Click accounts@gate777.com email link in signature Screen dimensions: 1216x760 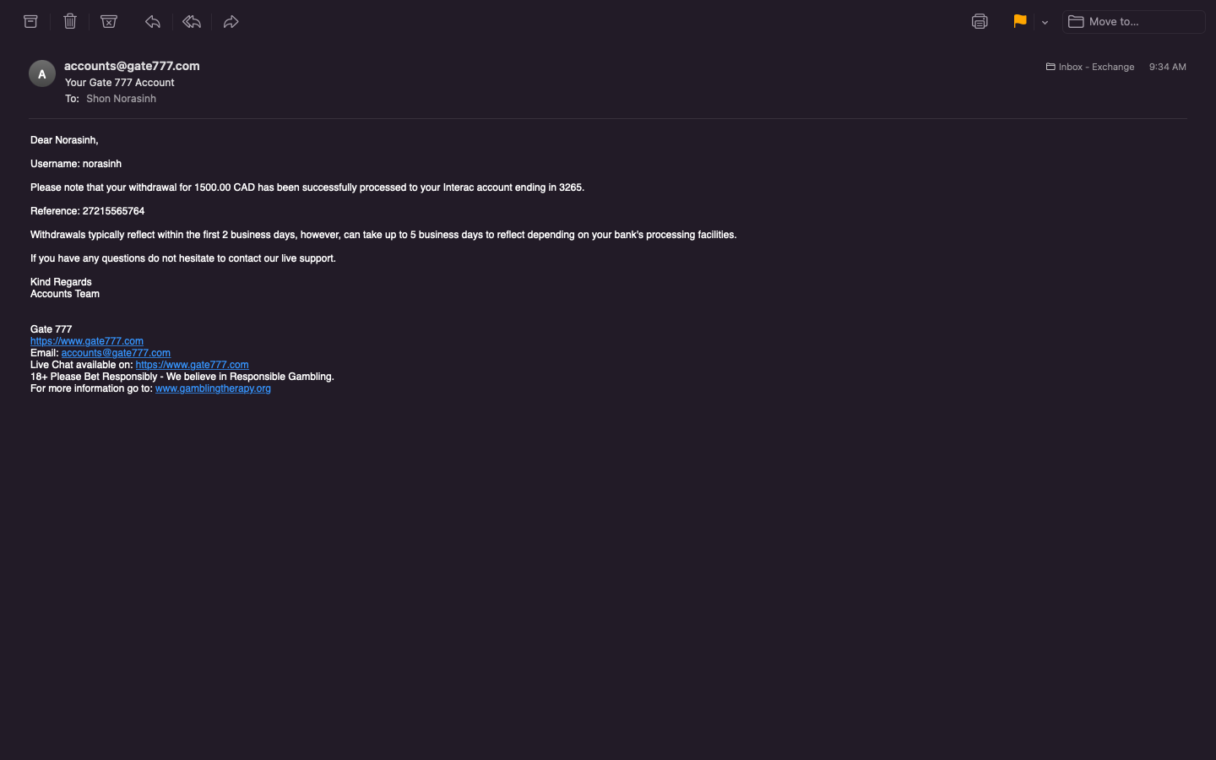click(116, 353)
